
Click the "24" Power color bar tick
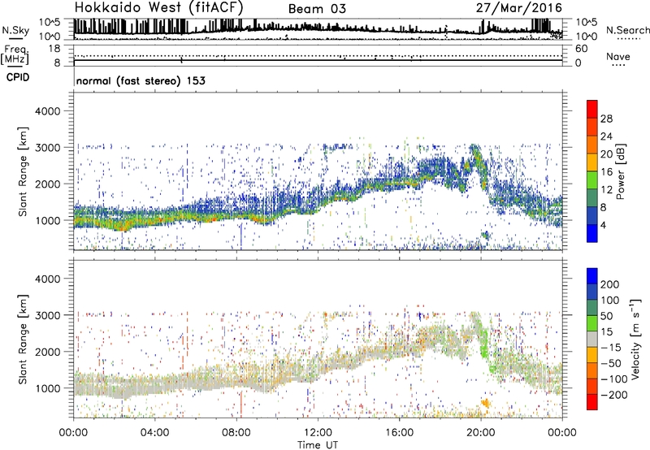pyautogui.click(x=606, y=136)
